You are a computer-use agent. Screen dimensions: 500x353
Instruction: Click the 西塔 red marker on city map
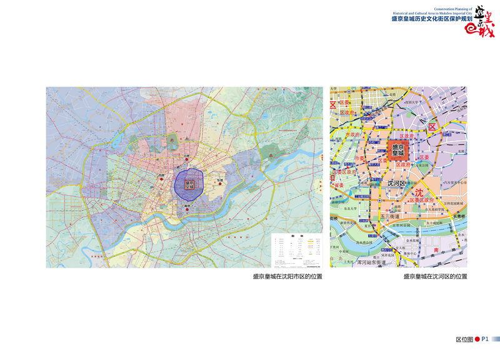[162, 180]
